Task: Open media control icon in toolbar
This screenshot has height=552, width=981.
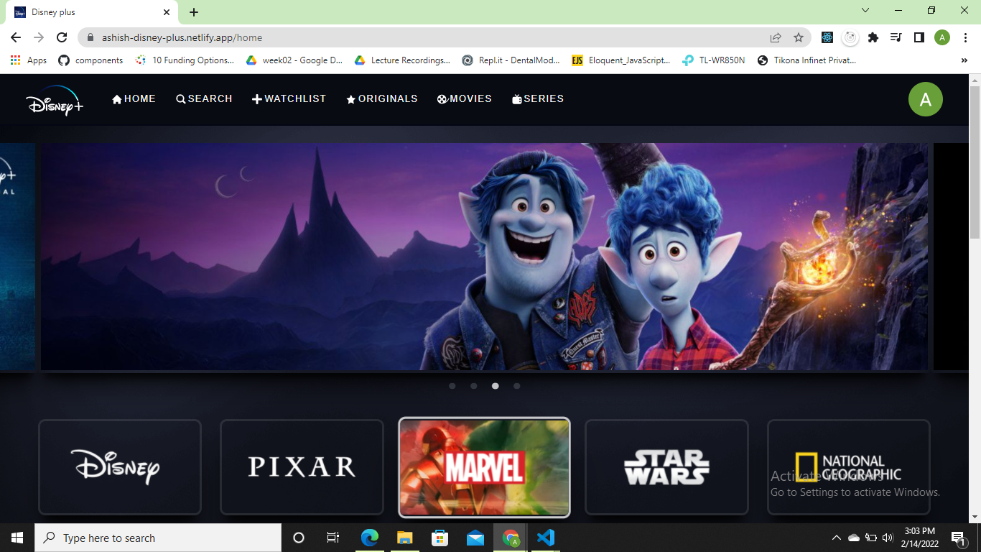Action: (896, 37)
